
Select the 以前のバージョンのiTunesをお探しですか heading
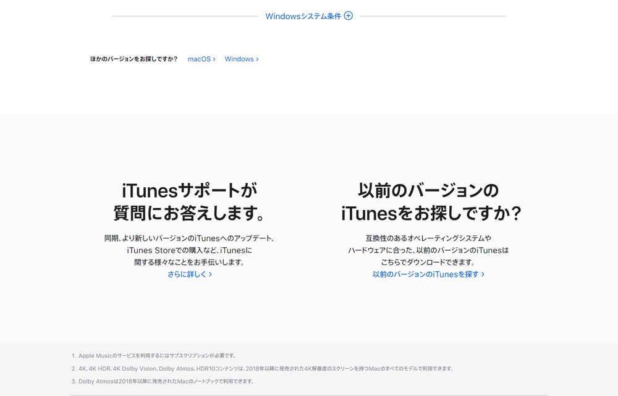[x=431, y=202]
